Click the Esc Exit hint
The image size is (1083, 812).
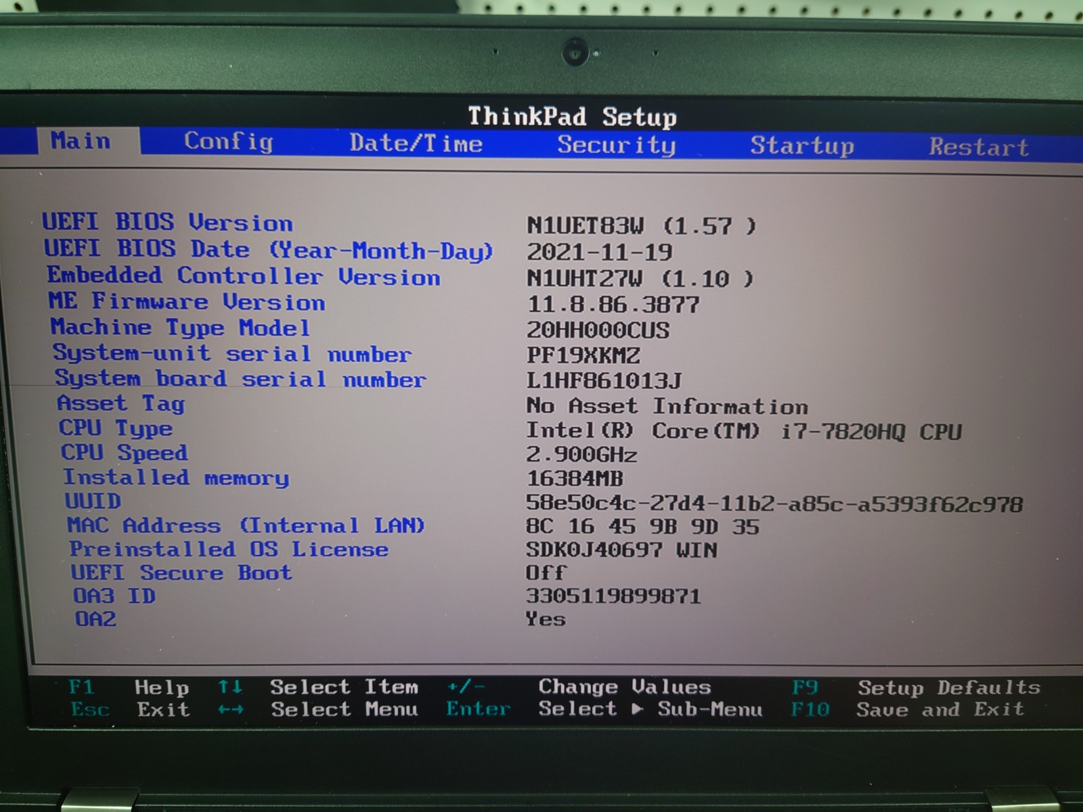(130, 710)
